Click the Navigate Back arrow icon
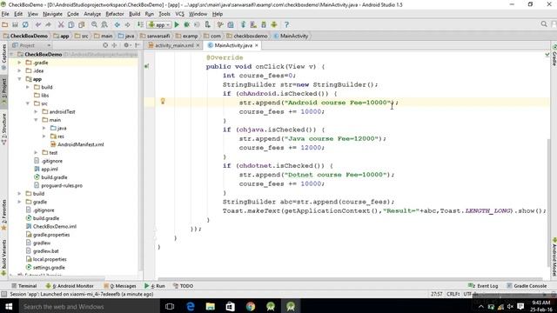The image size is (557, 313). point(117,24)
